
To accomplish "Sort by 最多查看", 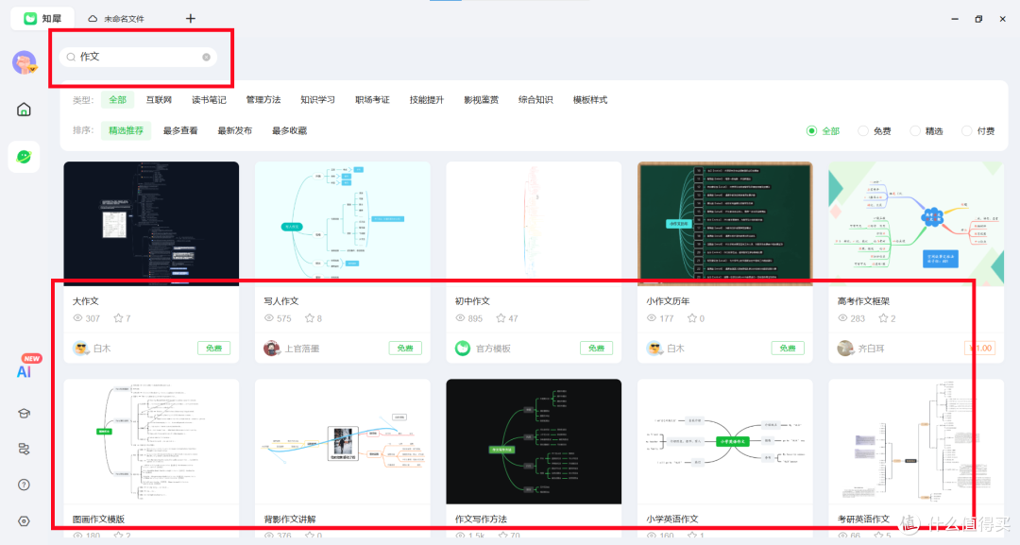I will 180,130.
